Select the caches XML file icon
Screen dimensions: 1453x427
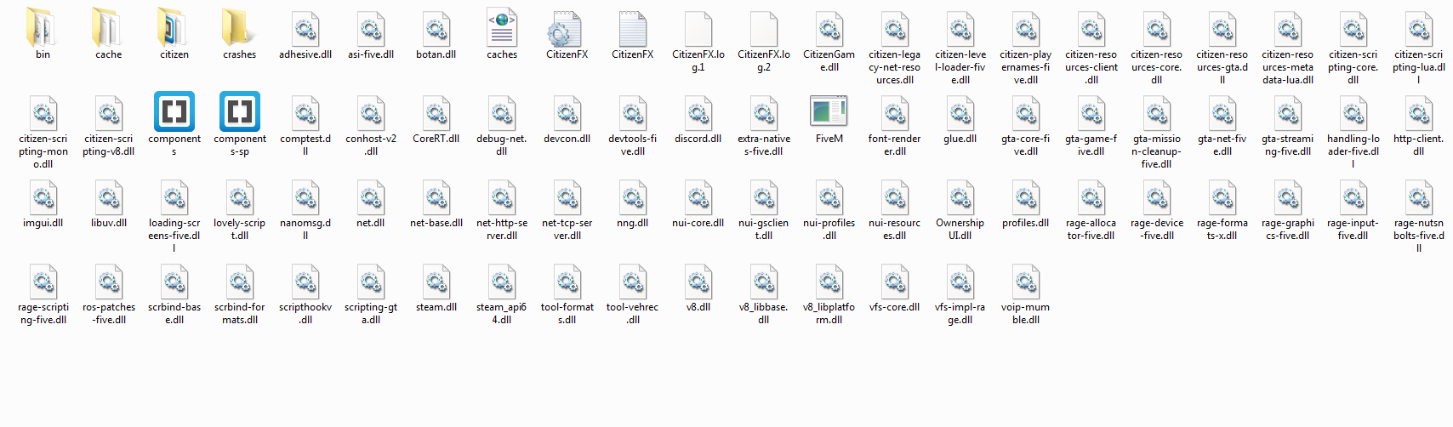[x=502, y=28]
